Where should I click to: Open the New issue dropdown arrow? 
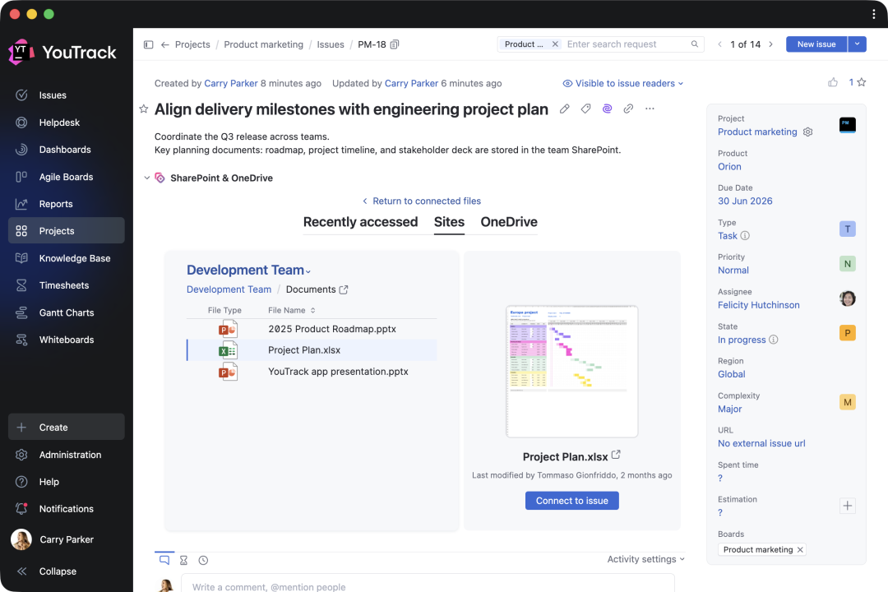(857, 44)
